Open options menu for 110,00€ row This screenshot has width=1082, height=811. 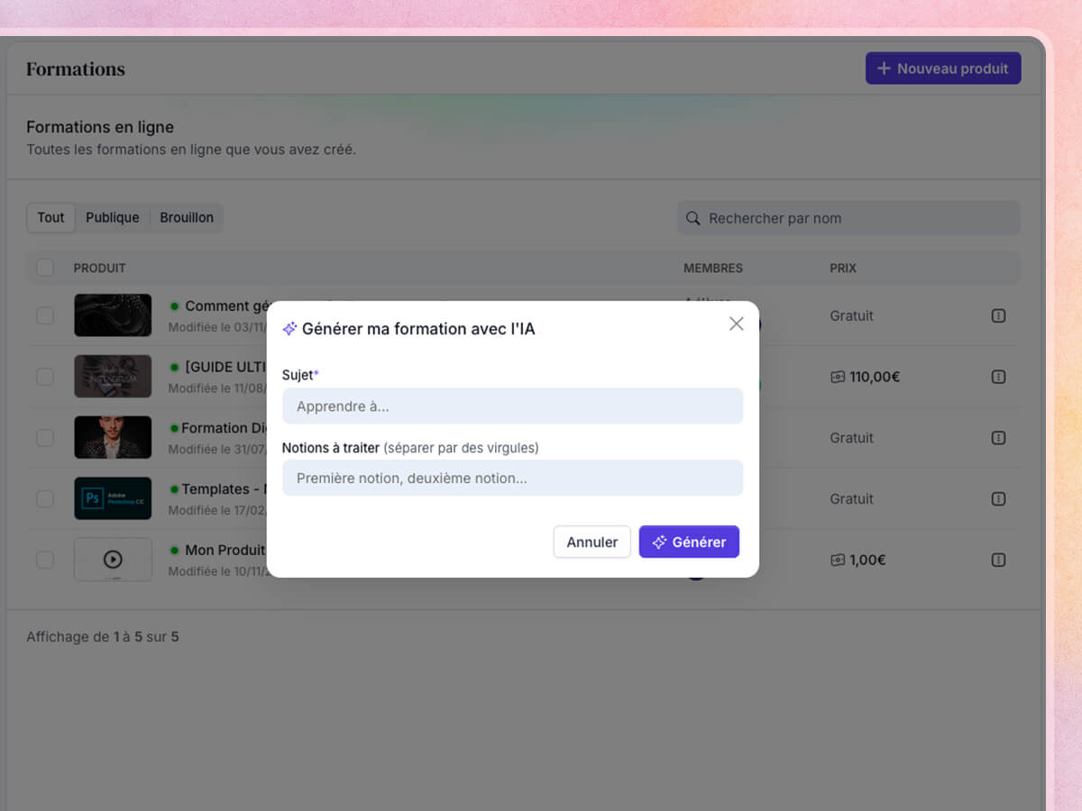998,377
